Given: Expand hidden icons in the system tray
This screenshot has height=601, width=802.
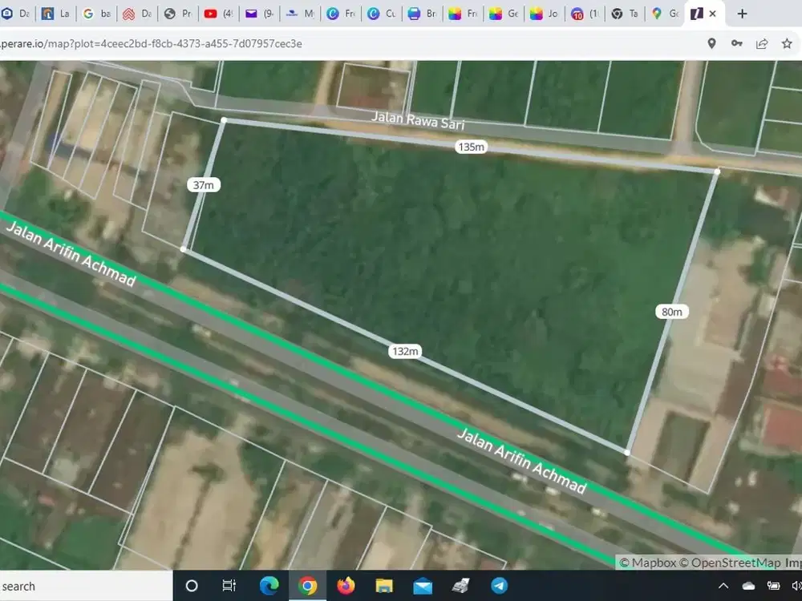Looking at the screenshot, I should (723, 586).
